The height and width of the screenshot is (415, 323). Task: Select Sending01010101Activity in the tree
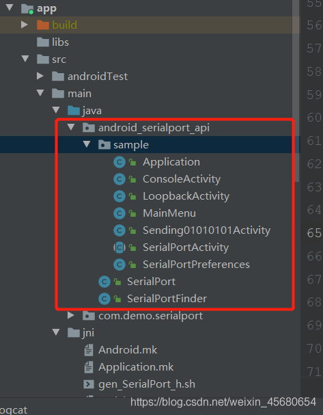click(x=206, y=230)
